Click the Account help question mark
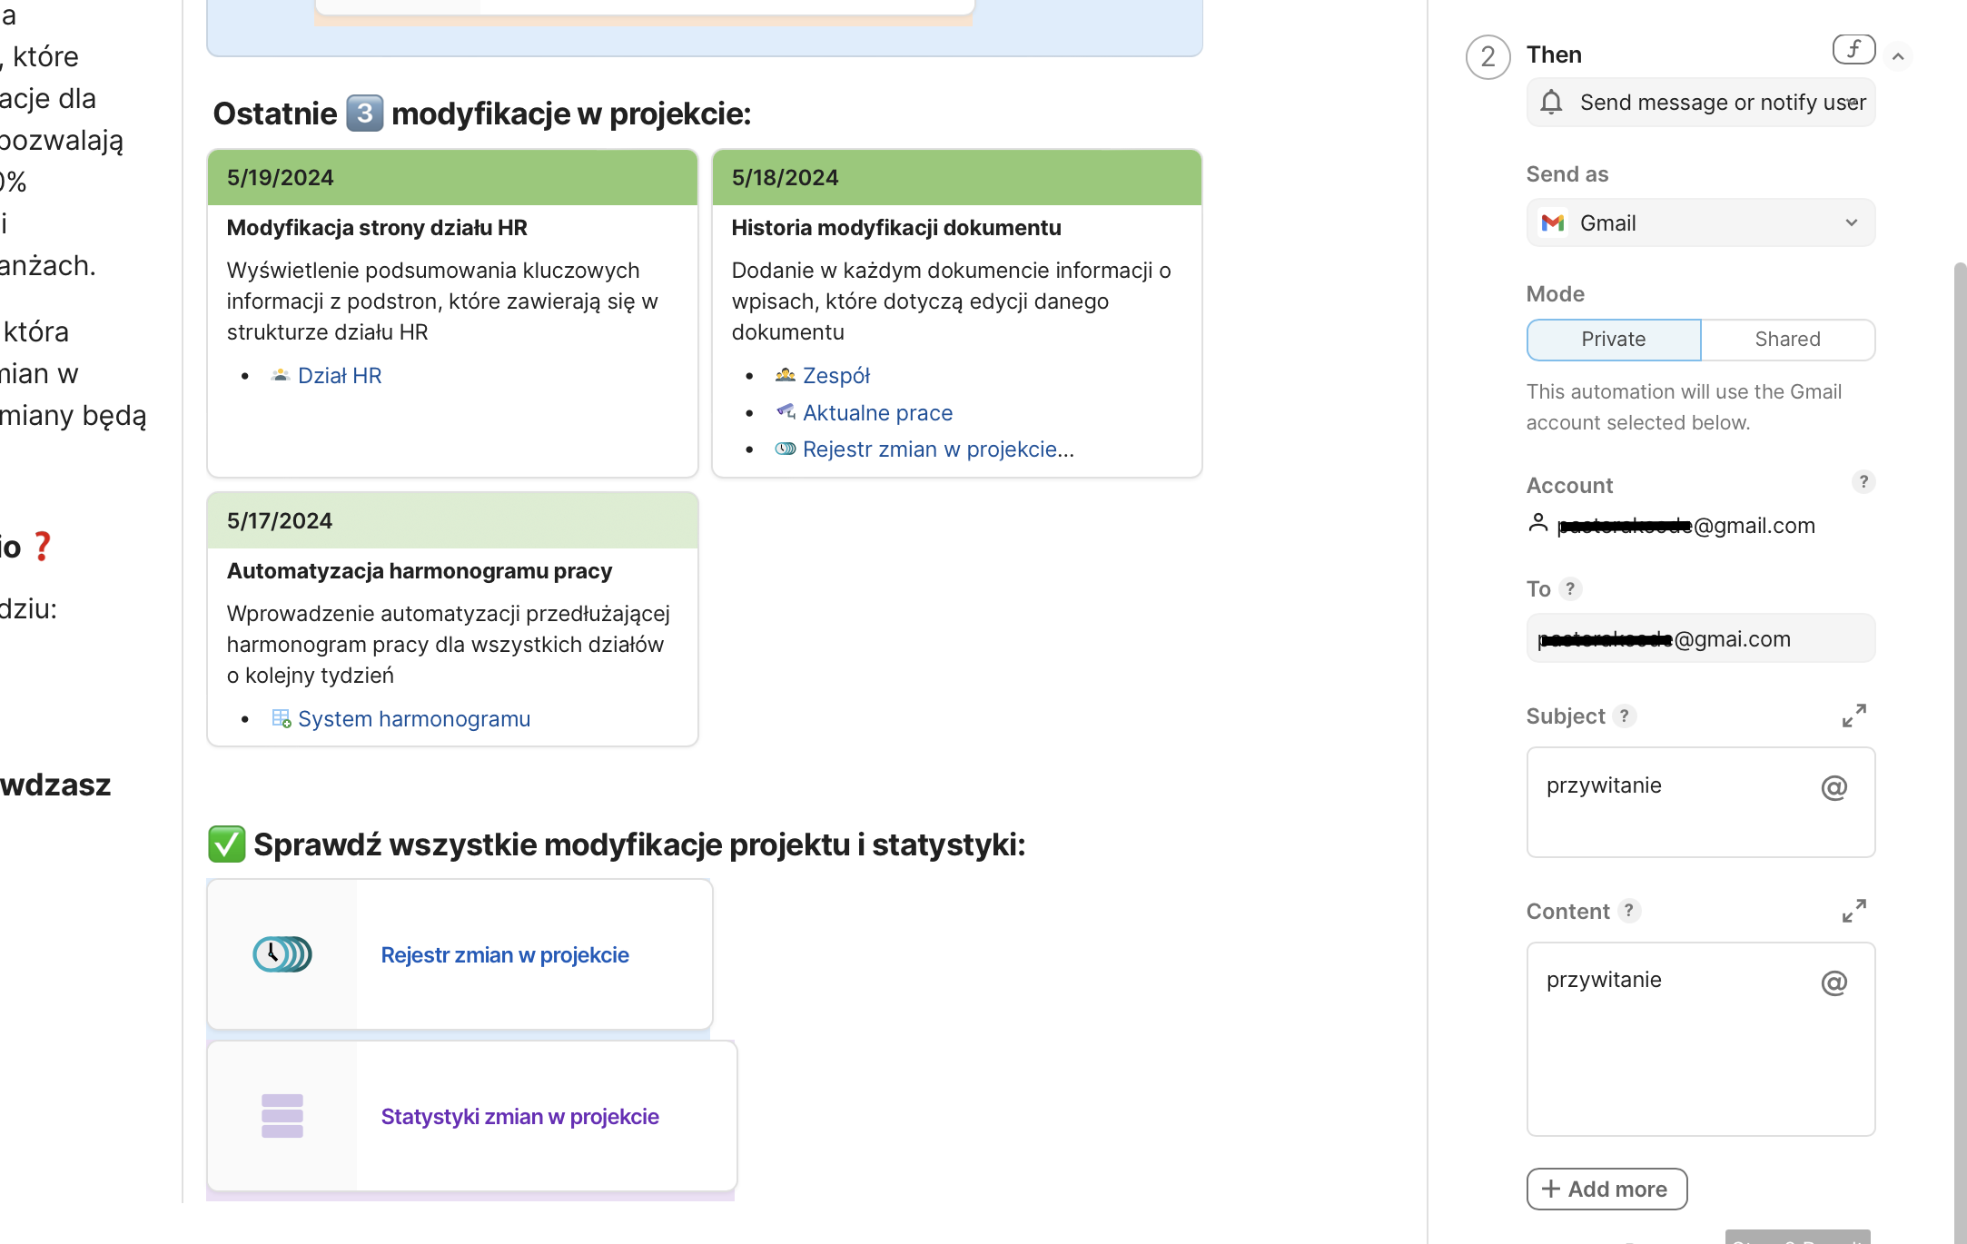 pos(1863,482)
